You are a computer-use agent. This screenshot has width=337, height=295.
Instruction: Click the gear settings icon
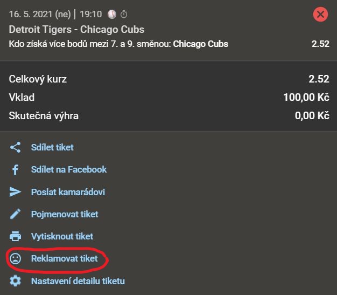coord(15,281)
